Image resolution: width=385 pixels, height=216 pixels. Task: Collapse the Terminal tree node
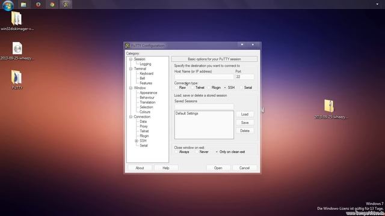[x=131, y=69]
